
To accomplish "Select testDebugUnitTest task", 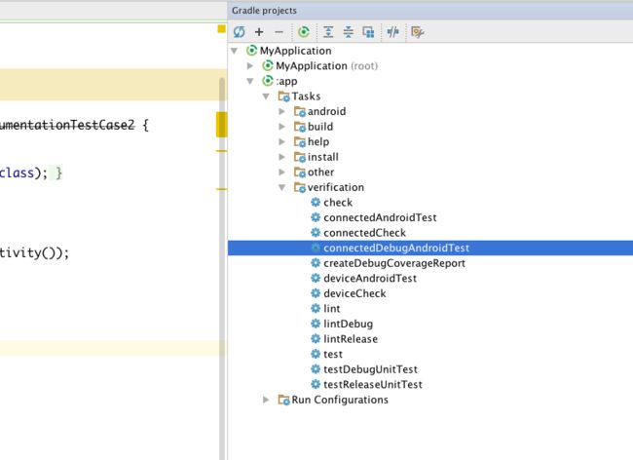I will pyautogui.click(x=370, y=369).
